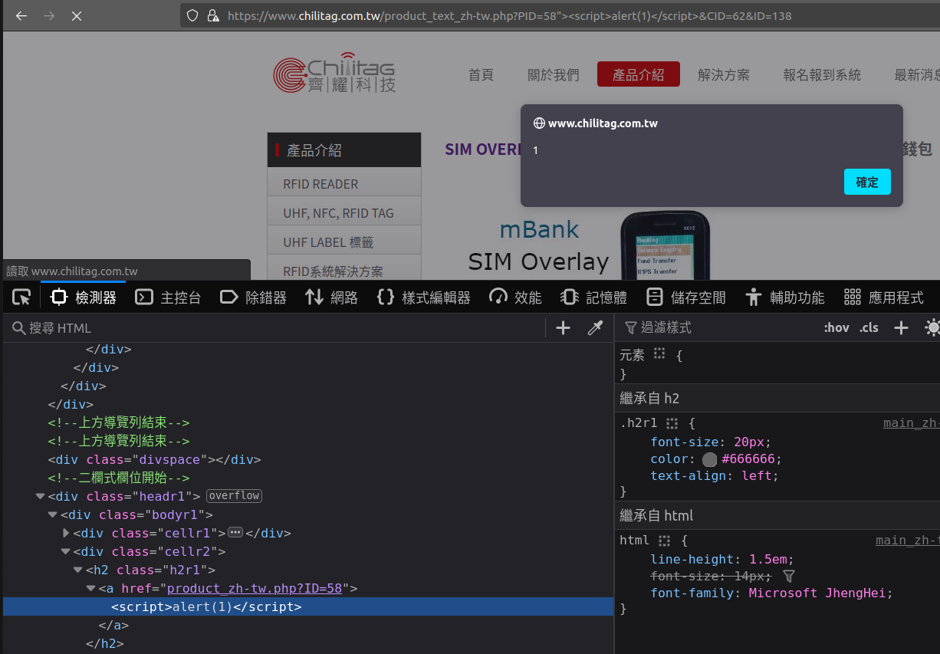
Task: Toggle the :hov pseudo-class panel
Action: [x=836, y=328]
